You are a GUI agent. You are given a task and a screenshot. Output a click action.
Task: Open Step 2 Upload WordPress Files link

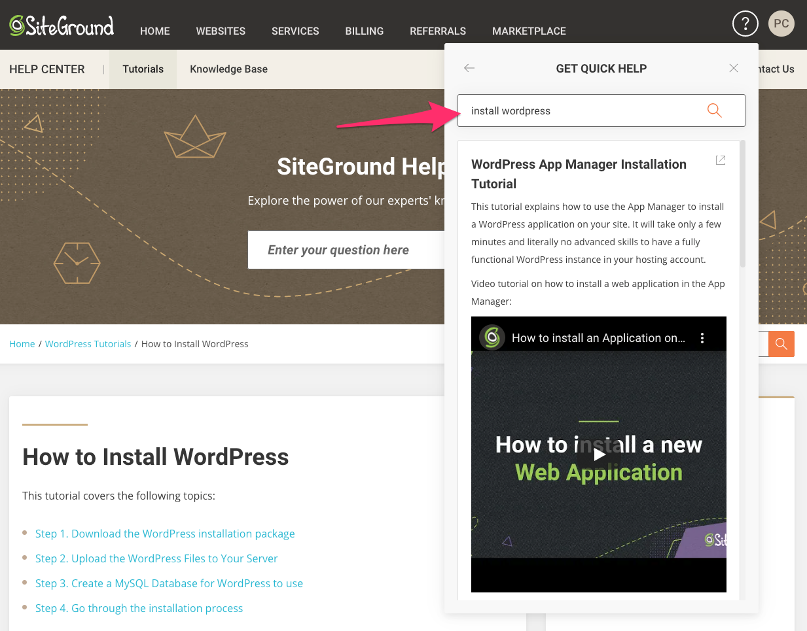click(x=156, y=558)
